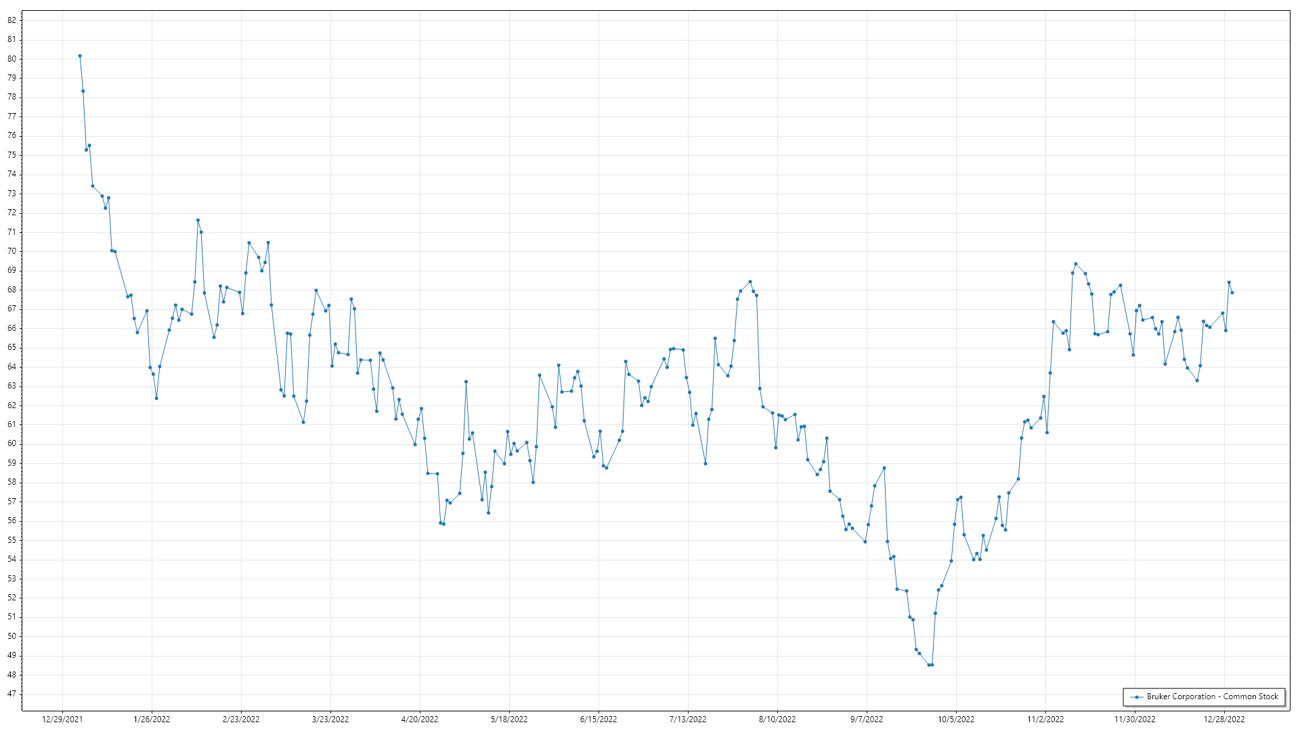Image resolution: width=1300 pixels, height=731 pixels.
Task: Click the 1/26/2022 x-axis date label
Action: pos(152,719)
